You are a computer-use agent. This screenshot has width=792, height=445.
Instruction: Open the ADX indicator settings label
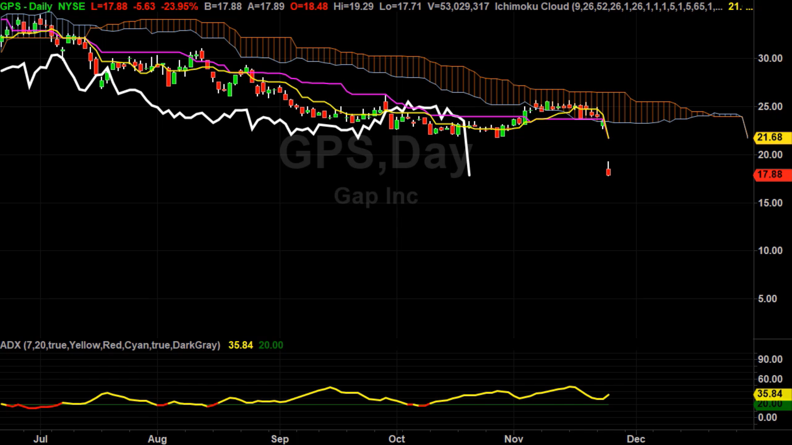110,345
